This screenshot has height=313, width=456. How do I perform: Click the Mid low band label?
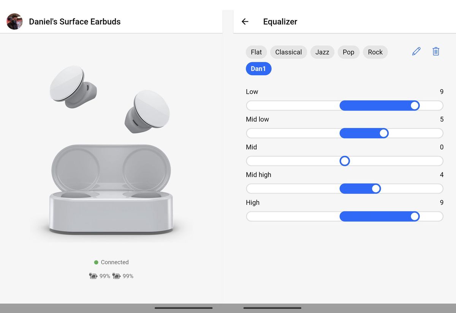click(257, 119)
